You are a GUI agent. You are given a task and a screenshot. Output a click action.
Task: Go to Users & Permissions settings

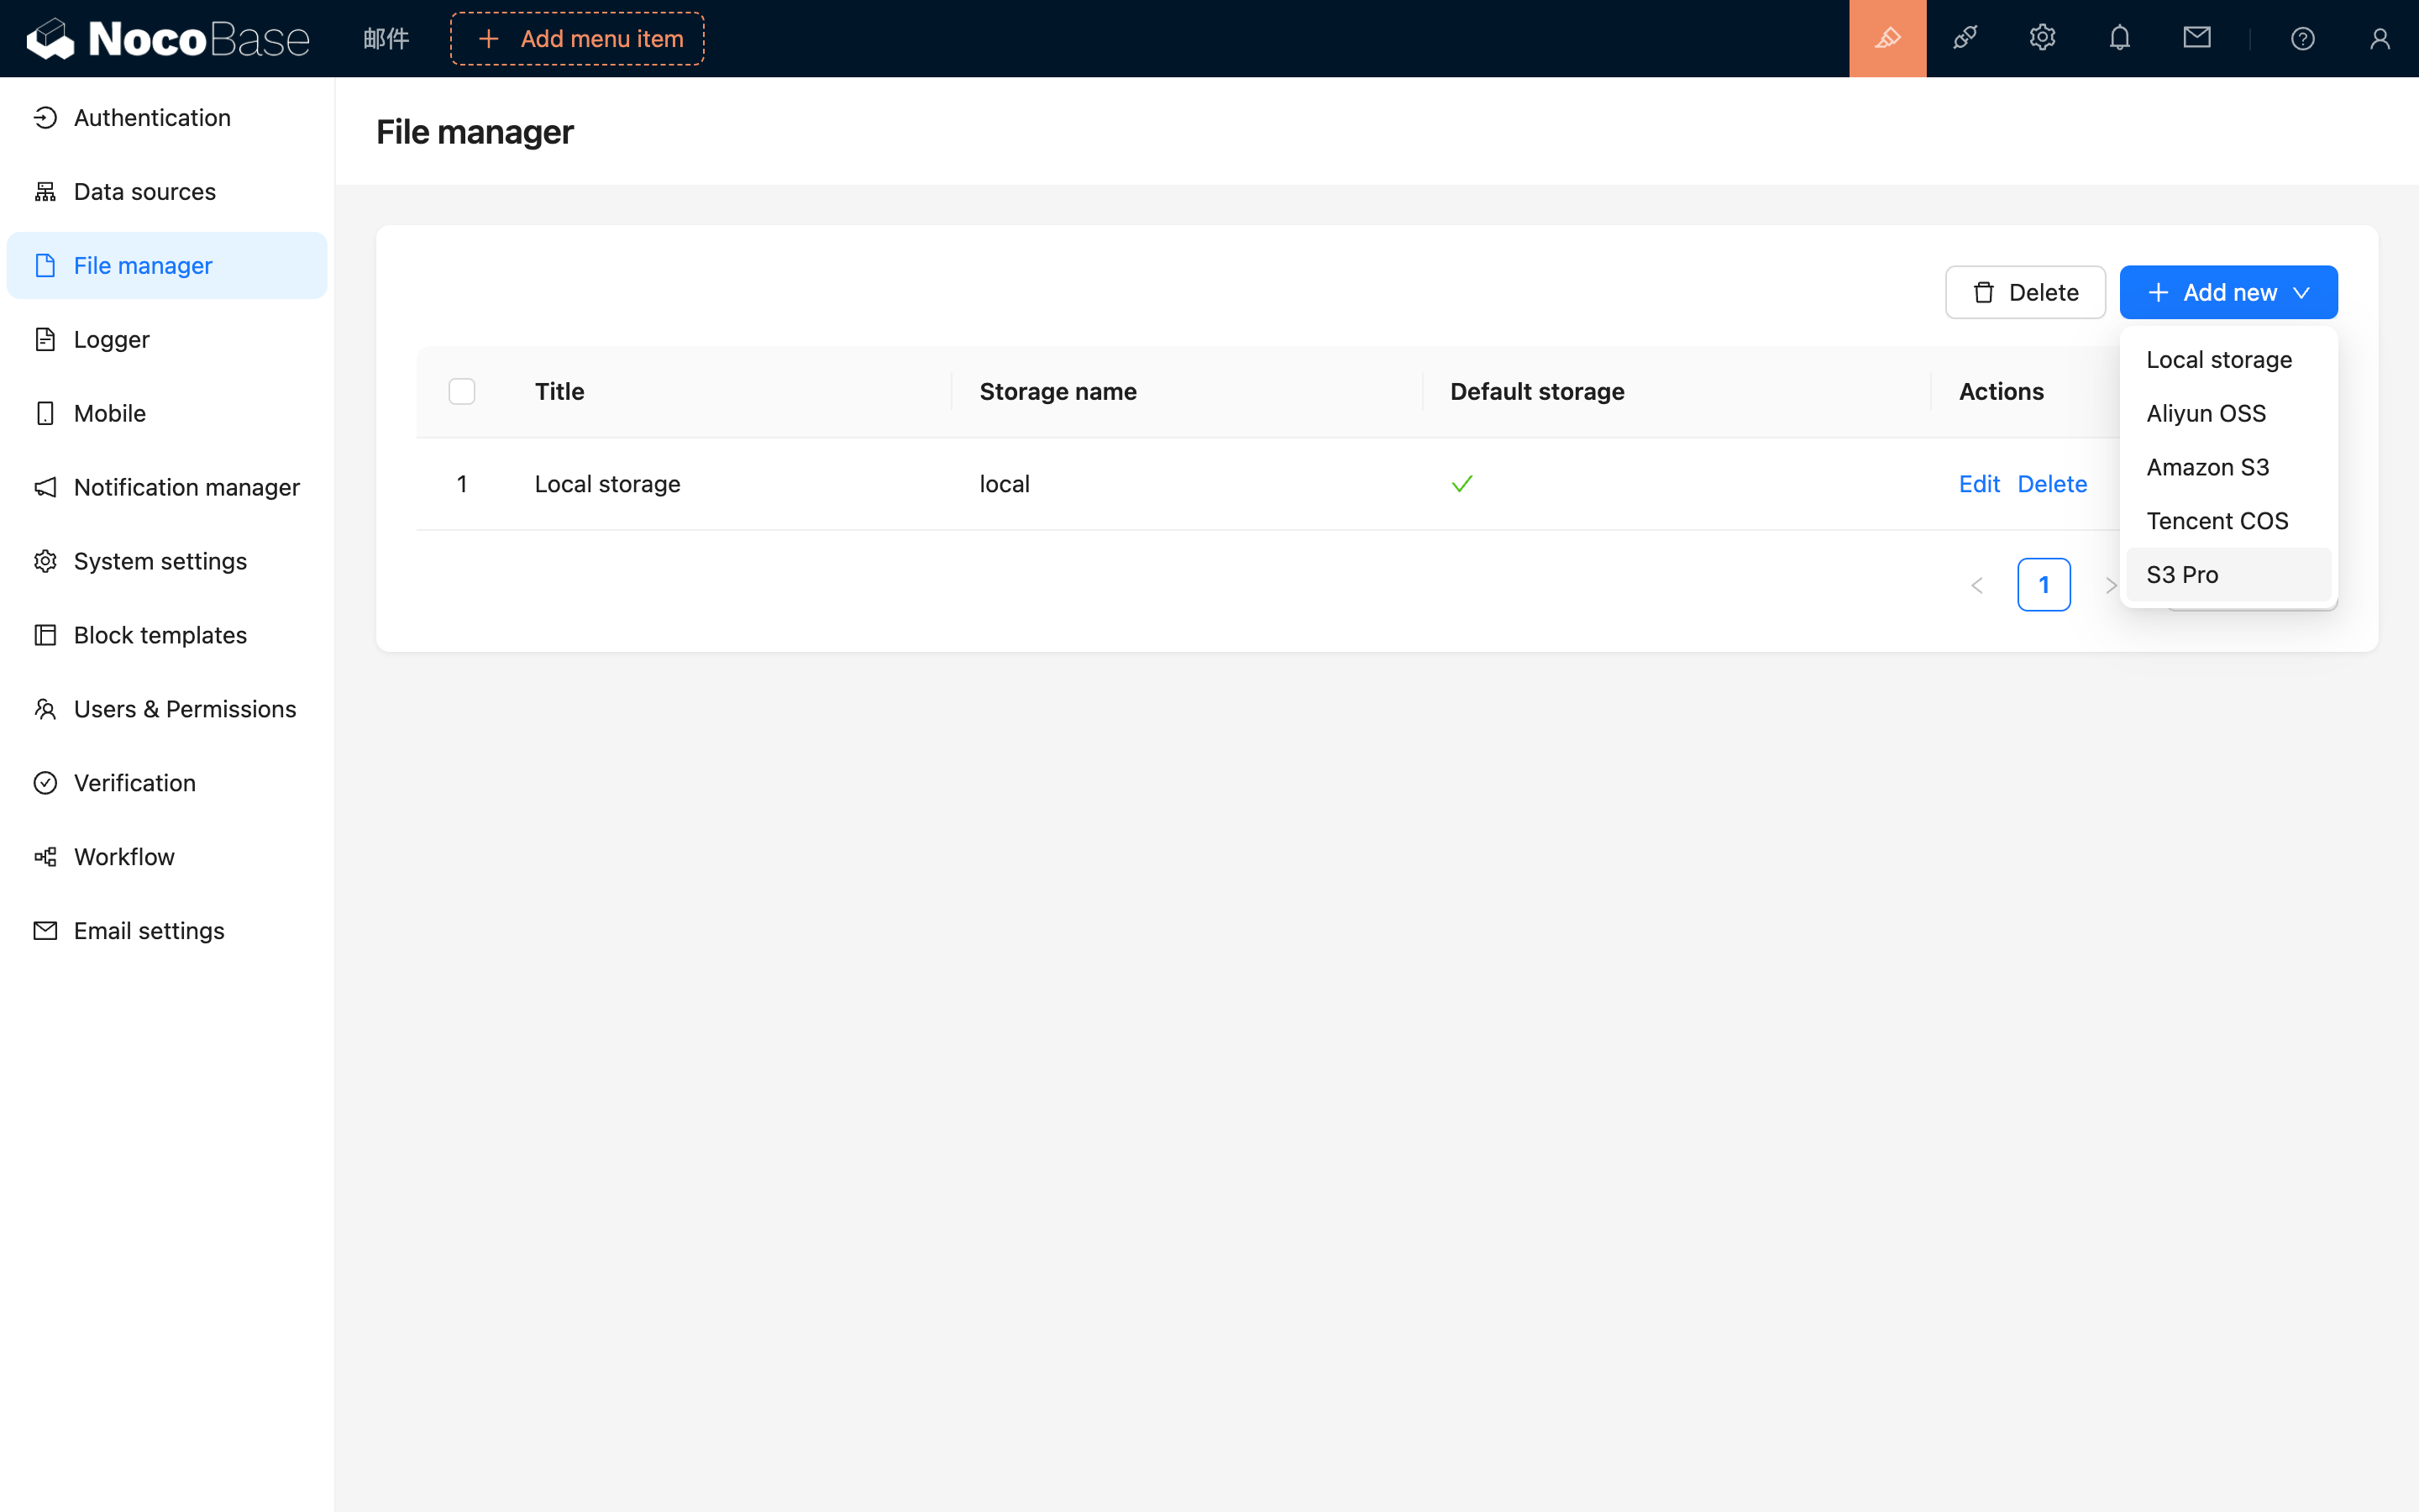click(x=185, y=709)
